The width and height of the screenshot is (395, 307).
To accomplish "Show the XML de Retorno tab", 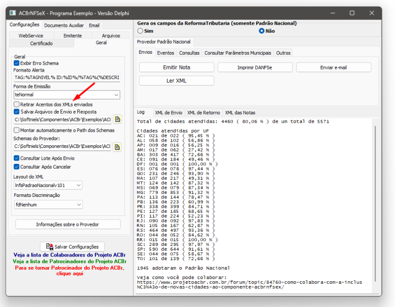I will (203, 113).
